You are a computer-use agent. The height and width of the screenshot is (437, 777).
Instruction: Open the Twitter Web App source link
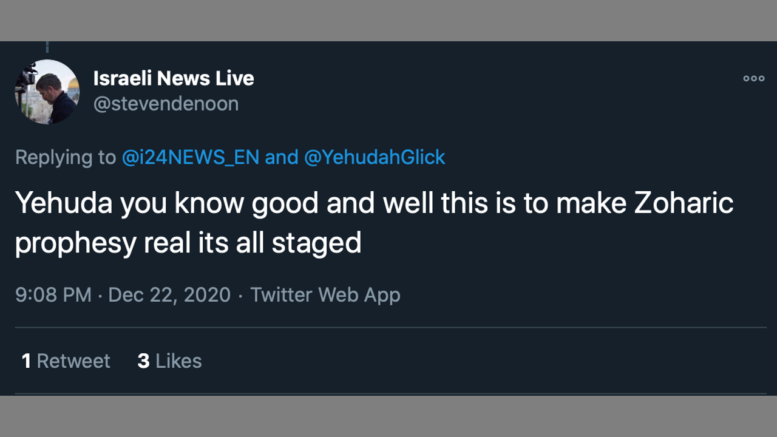point(325,295)
